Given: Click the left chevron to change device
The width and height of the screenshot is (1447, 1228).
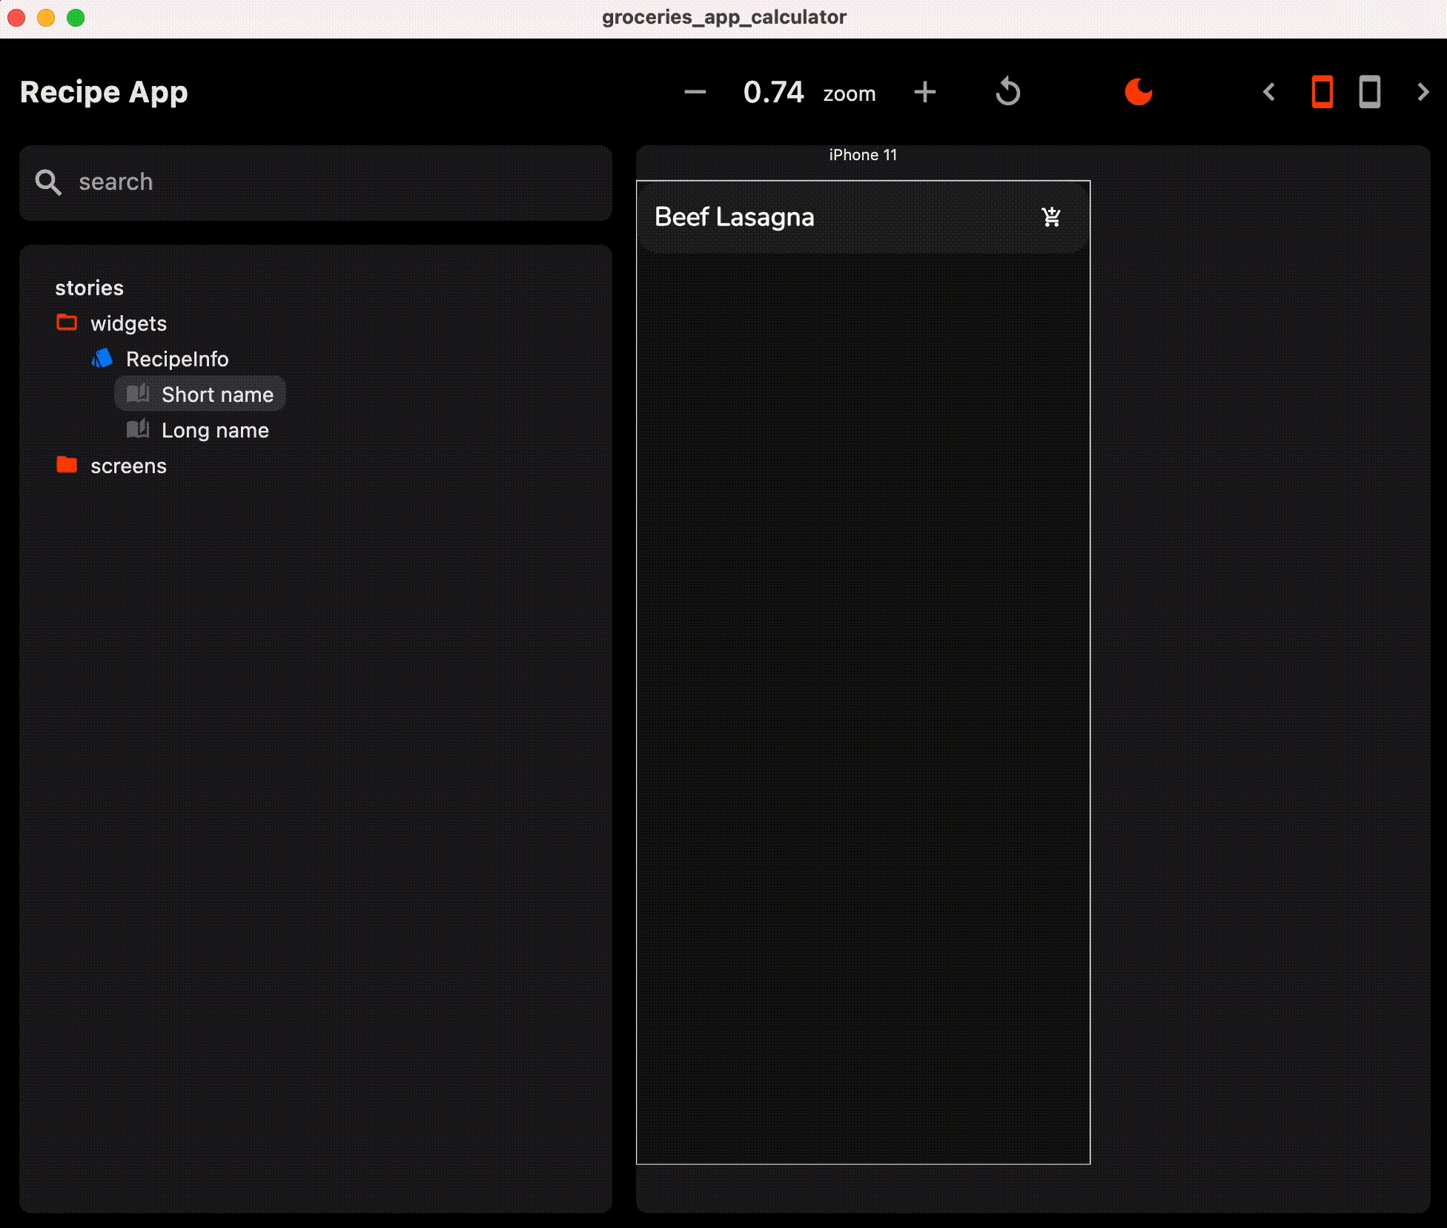Looking at the screenshot, I should click(x=1269, y=91).
